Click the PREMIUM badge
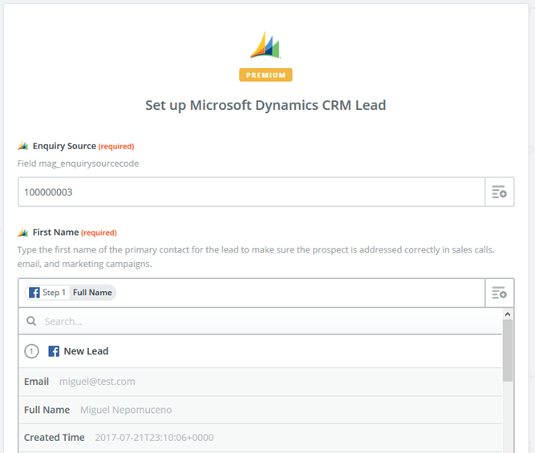Screen dimensions: 535x453 (x=265, y=75)
